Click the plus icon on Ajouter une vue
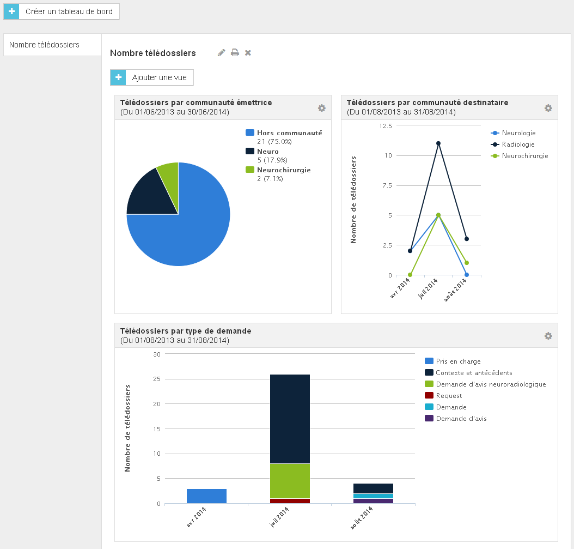Viewport: 574px width, 549px height. click(118, 77)
